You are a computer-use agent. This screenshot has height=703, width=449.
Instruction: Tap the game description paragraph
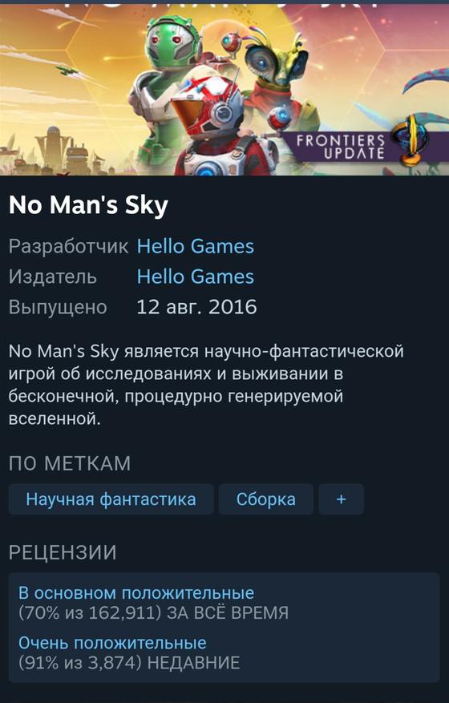[206, 385]
